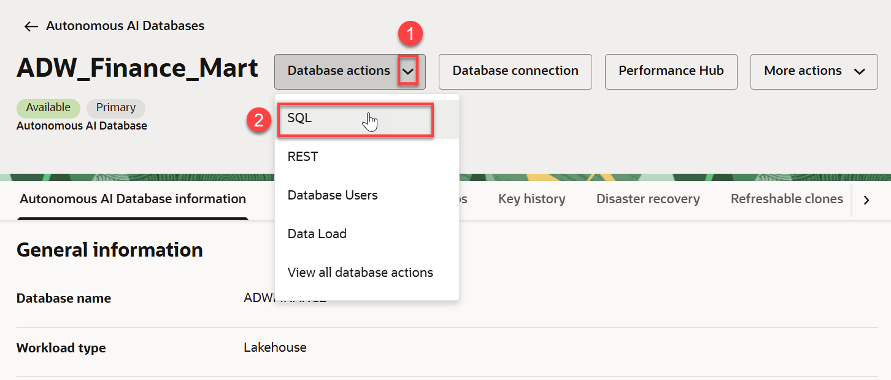Viewport: 891px width, 380px height.
Task: Click the back arrow beside Autonomous AI Databases
Action: point(31,26)
